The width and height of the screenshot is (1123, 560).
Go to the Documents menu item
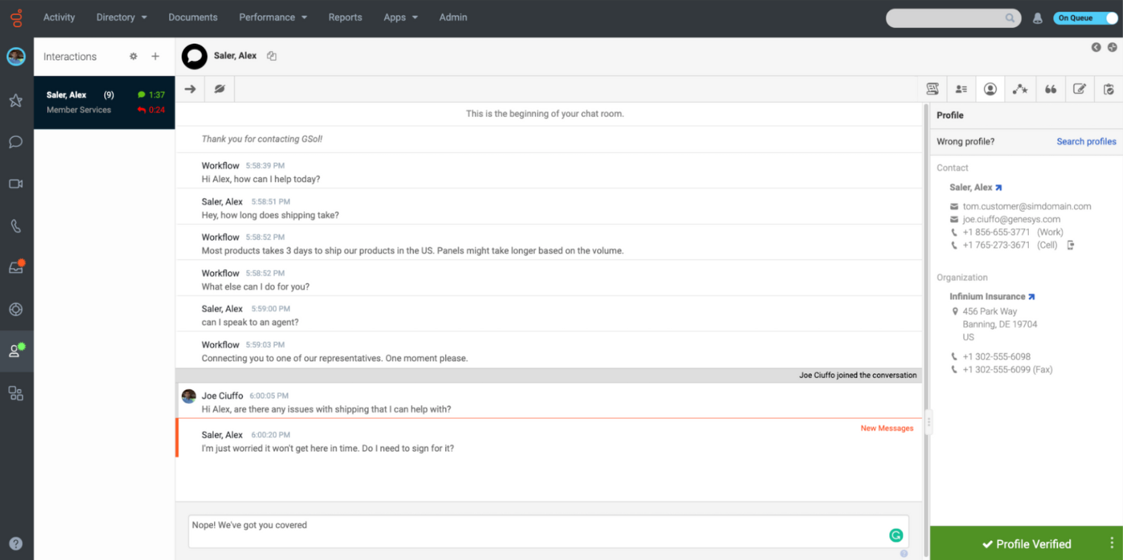click(x=193, y=18)
